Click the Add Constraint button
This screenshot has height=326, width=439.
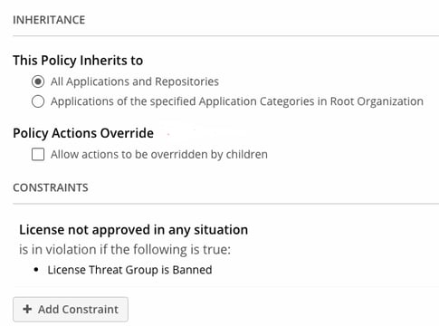click(71, 309)
